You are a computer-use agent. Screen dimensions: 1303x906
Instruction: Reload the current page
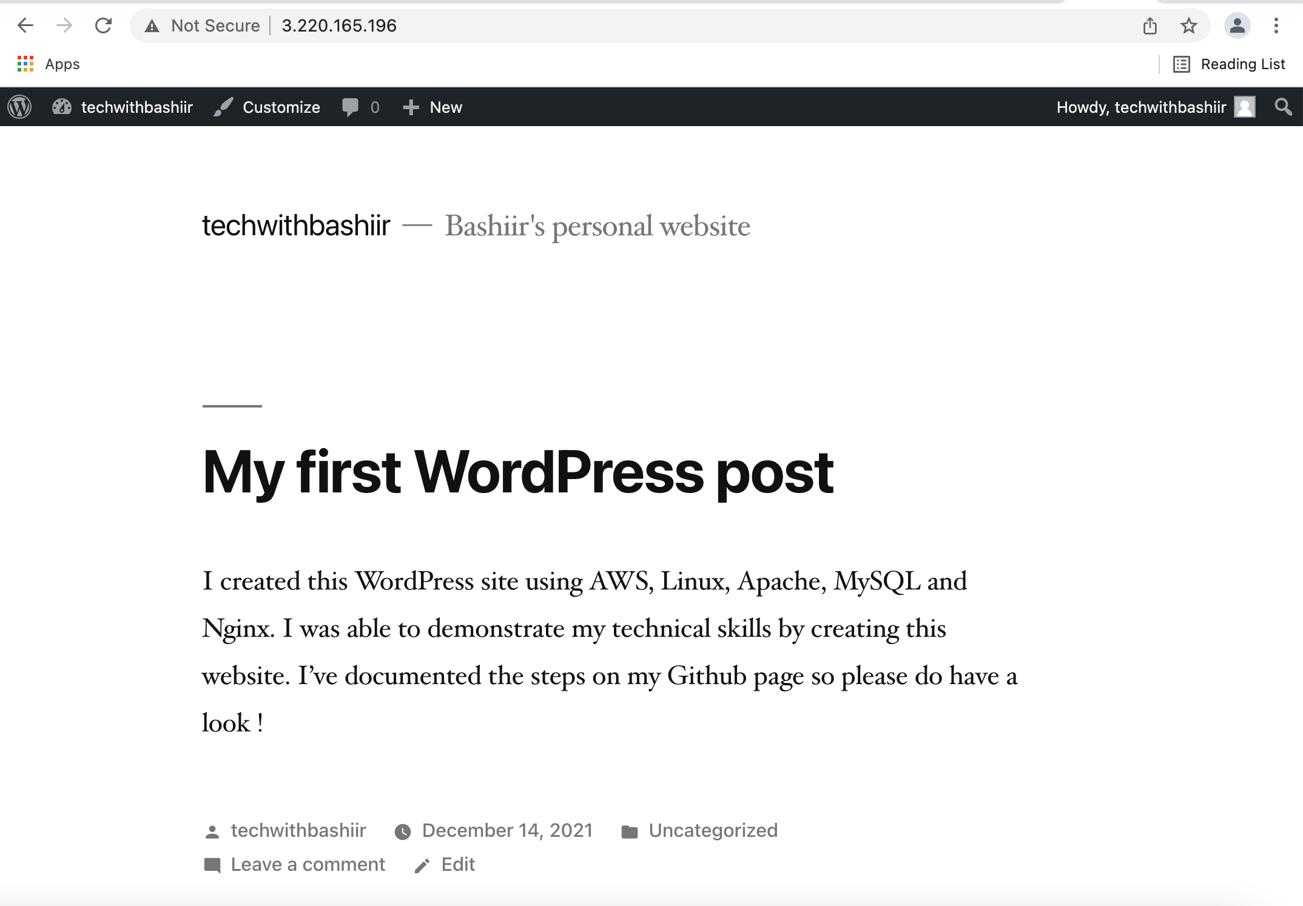pyautogui.click(x=103, y=25)
